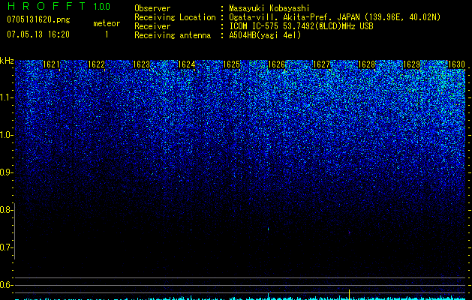Viewport: 472px width, 300px height.
Task: Click the kHz axis unit label
Action: (7, 61)
